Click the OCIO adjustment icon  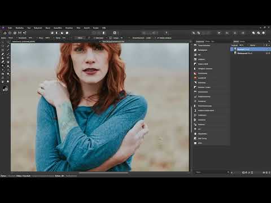(195, 143)
